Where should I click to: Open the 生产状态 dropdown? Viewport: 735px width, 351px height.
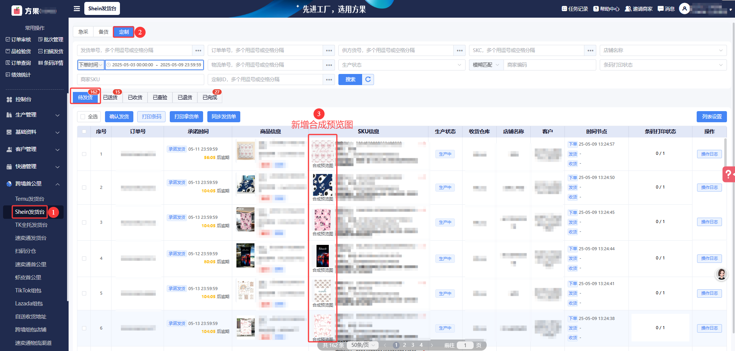(402, 65)
